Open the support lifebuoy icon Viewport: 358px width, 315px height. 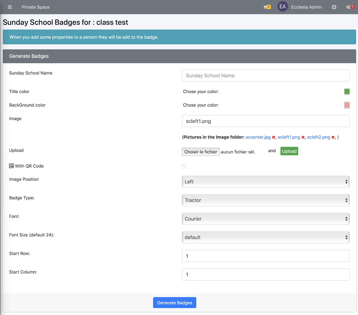click(x=334, y=7)
